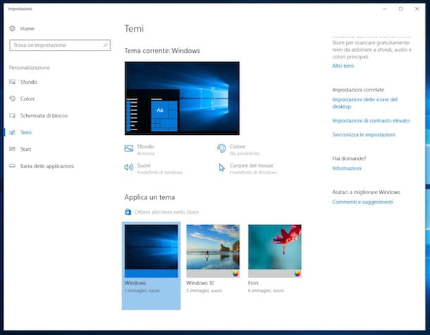Click the 'Temi' page title
This screenshot has height=335, width=430.
click(x=134, y=28)
